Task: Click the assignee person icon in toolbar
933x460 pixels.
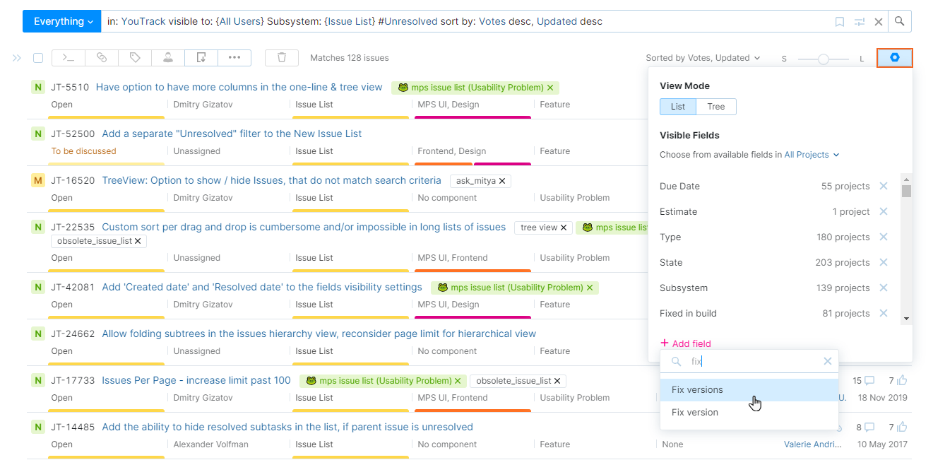Action: tap(168, 58)
